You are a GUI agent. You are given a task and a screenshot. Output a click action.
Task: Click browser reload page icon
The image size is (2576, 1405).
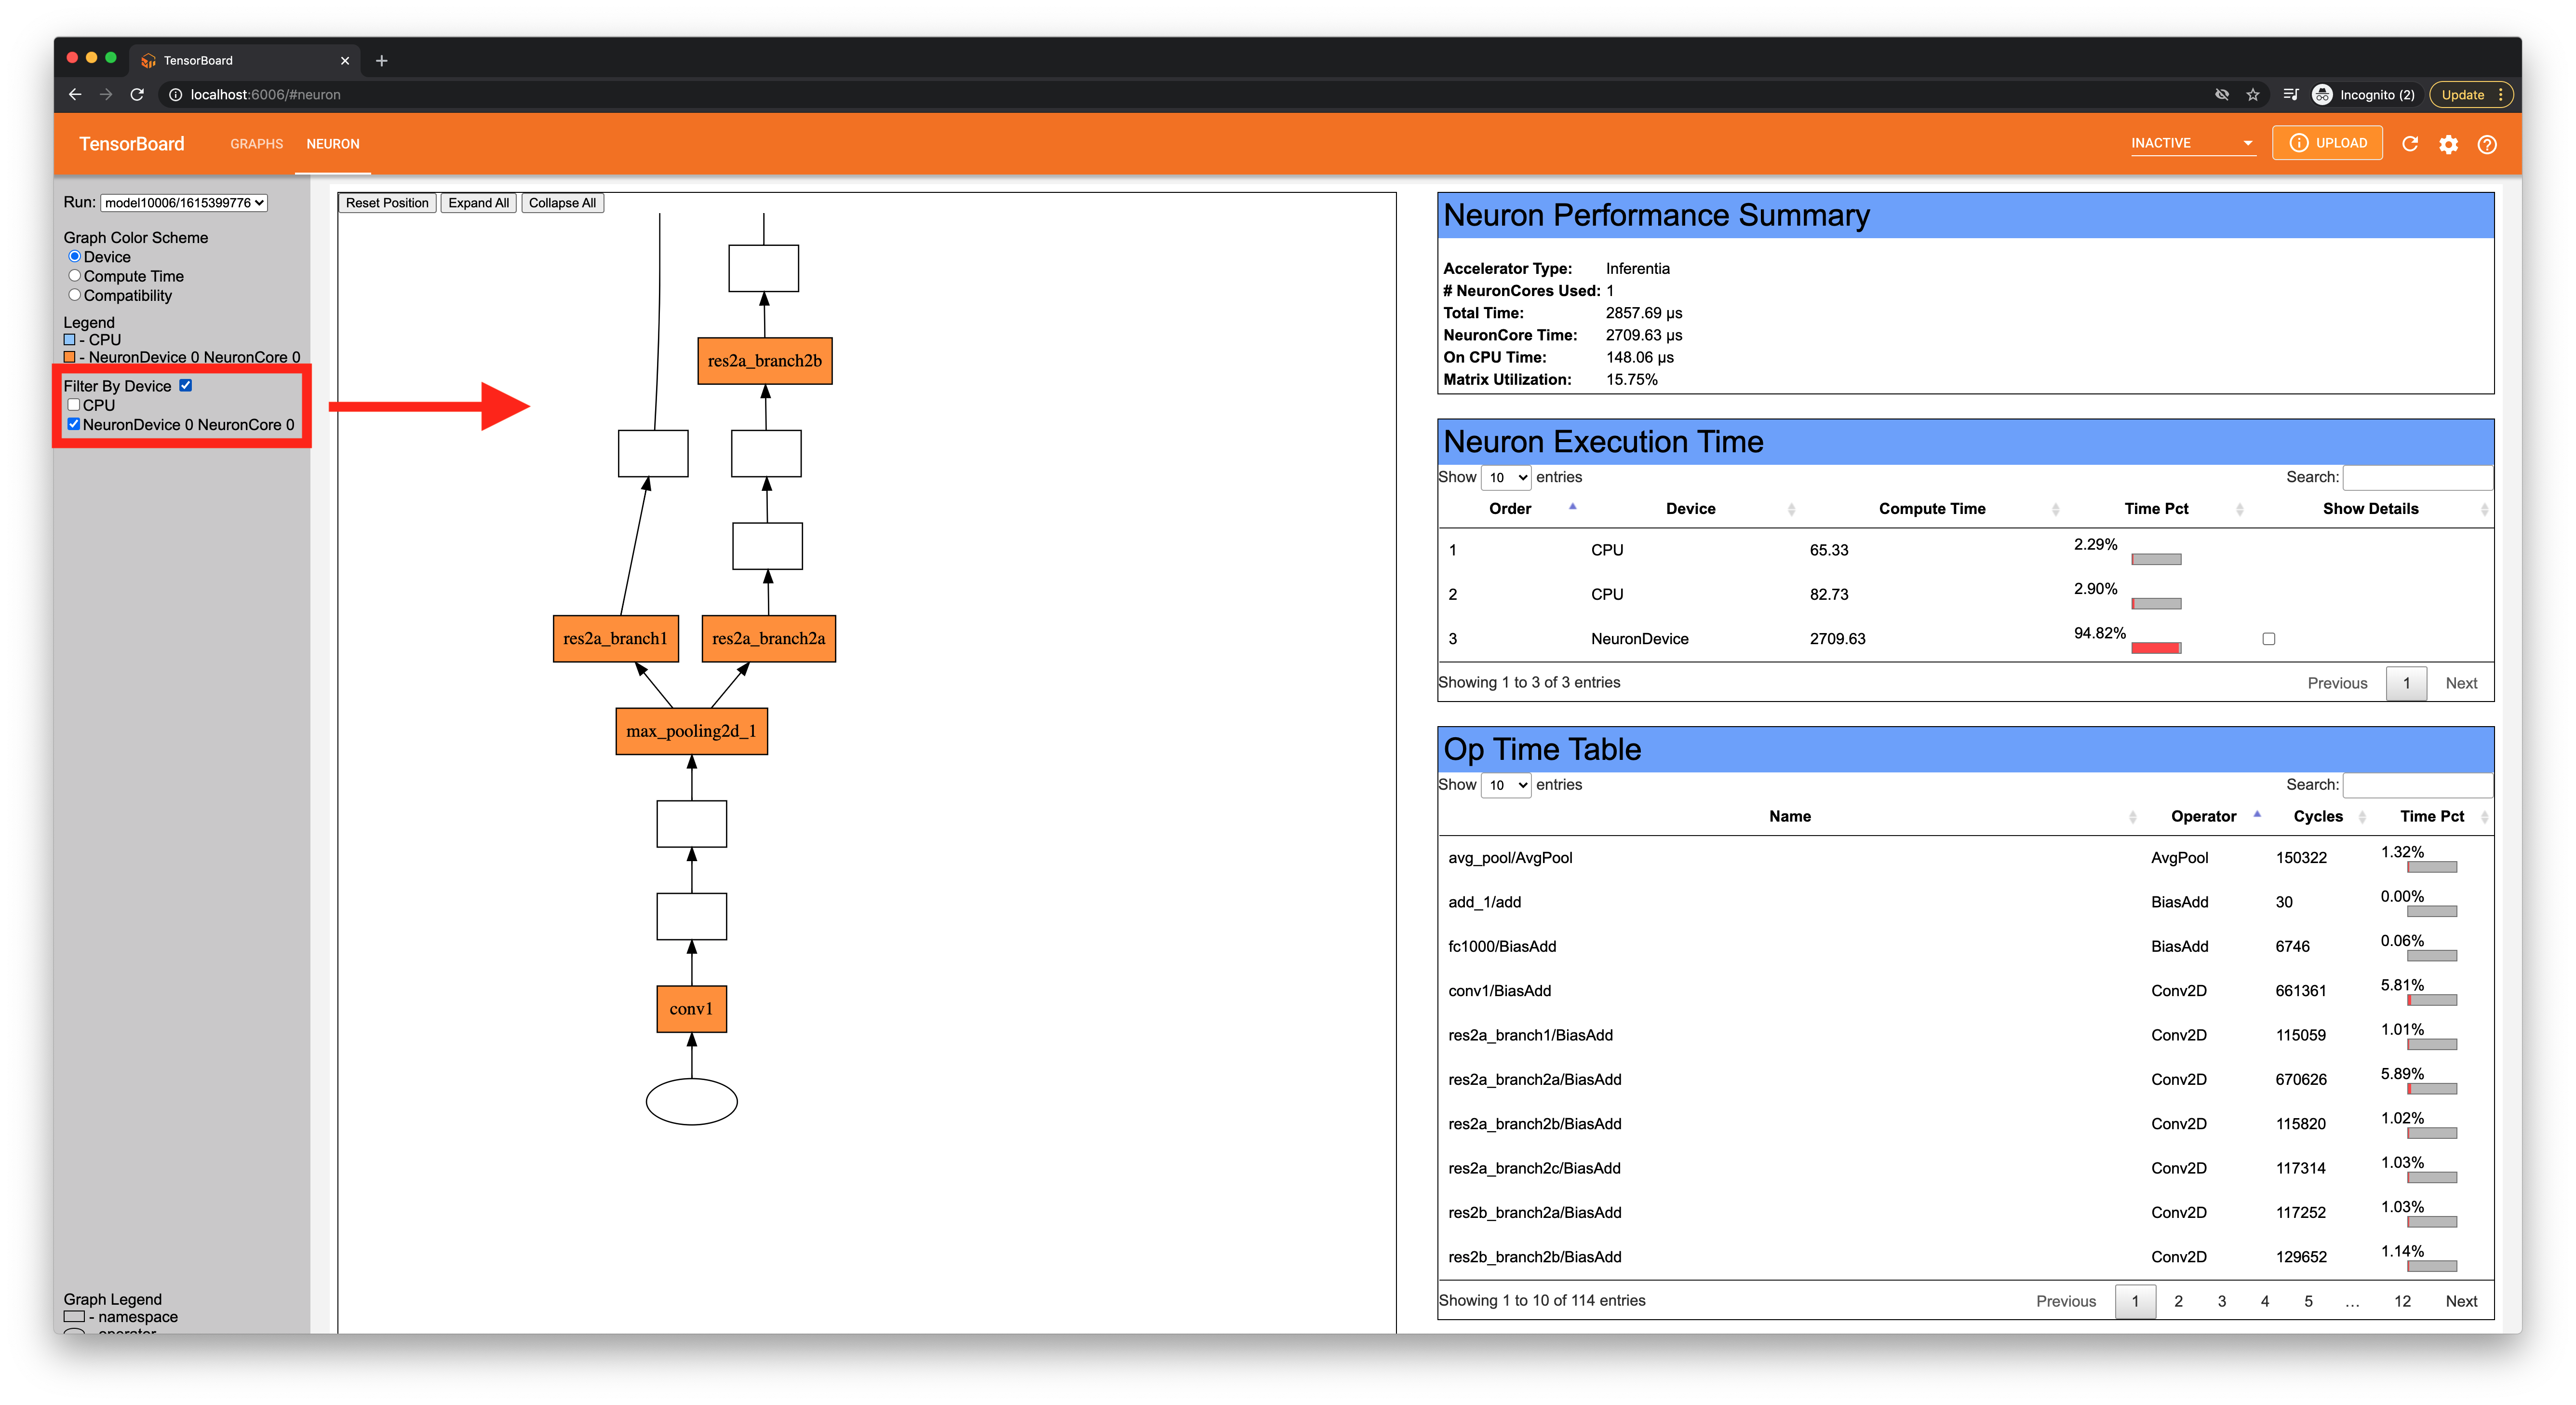point(138,95)
